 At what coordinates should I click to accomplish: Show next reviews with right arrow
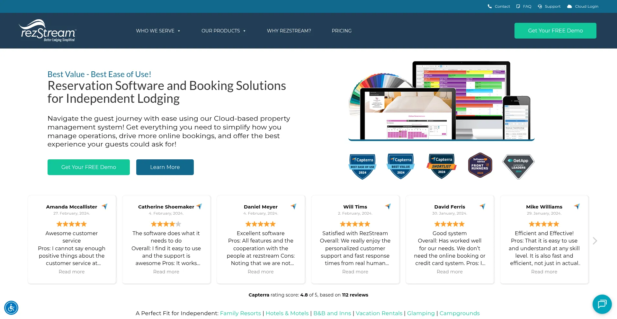[595, 241]
